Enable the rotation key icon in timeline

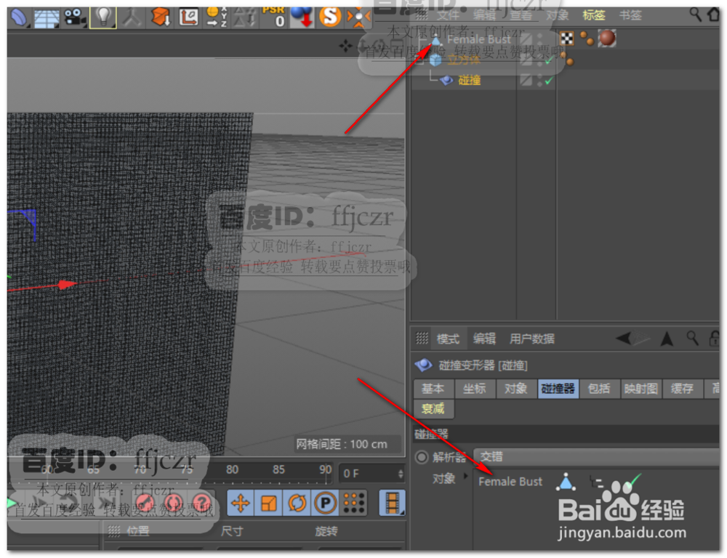tap(297, 503)
